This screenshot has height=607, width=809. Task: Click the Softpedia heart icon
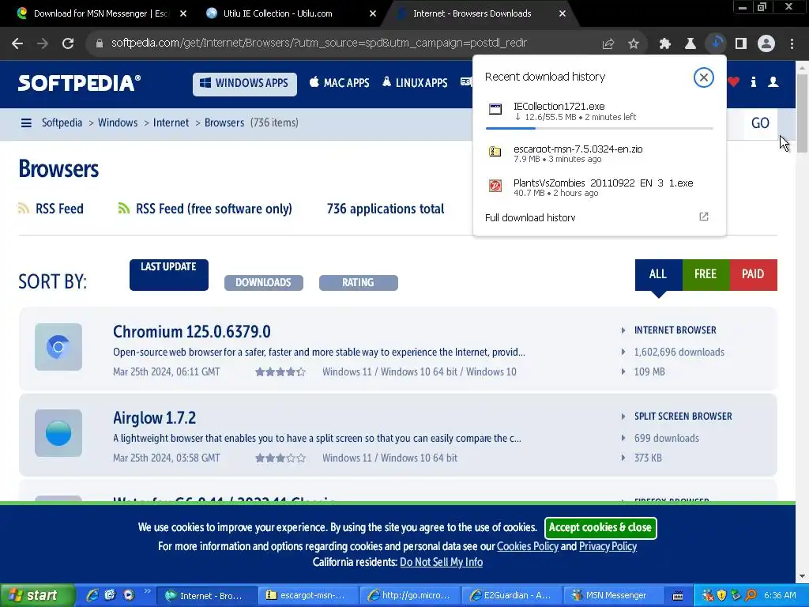pos(733,82)
